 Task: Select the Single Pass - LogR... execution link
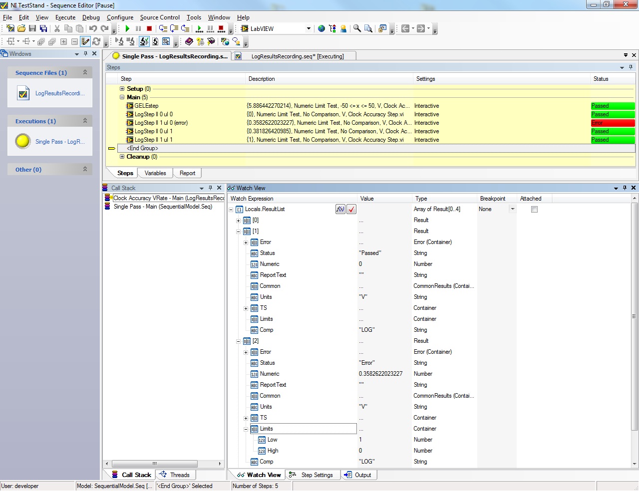tap(60, 142)
